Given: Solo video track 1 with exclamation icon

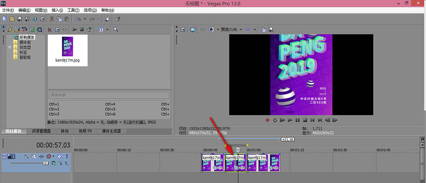Looking at the screenshot, I should [x=67, y=156].
